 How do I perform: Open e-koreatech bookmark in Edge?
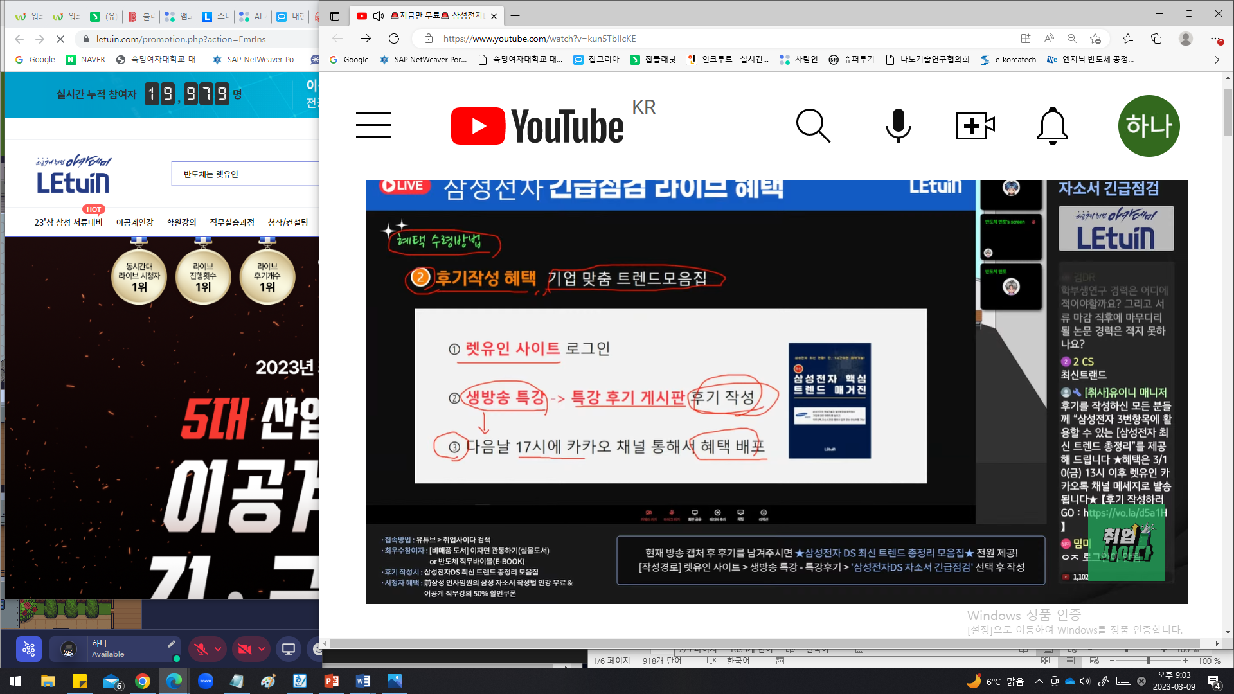(x=1008, y=60)
